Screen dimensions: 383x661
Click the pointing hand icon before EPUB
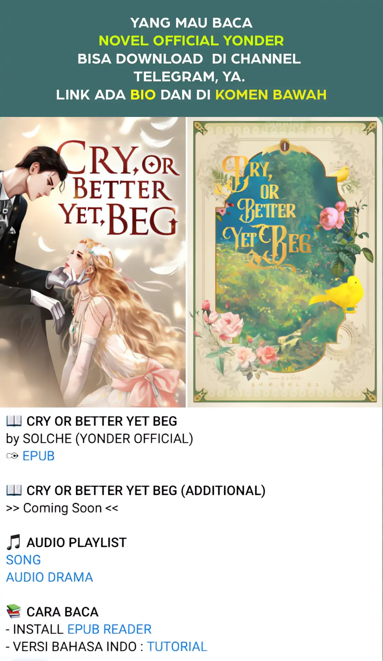tap(12, 456)
